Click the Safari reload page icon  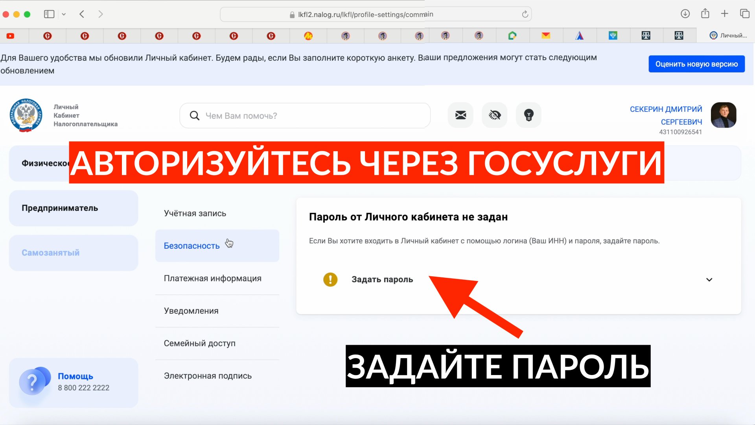pyautogui.click(x=525, y=15)
